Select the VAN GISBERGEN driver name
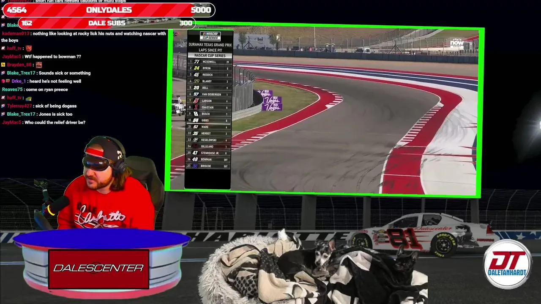The height and width of the screenshot is (304, 541). 212,95
